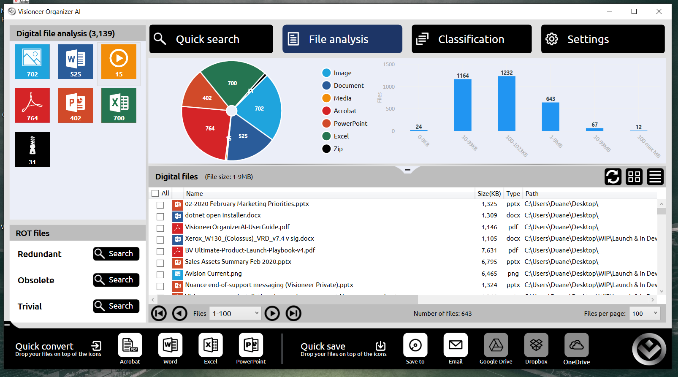The height and width of the screenshot is (377, 678).
Task: Switch to grid thumbnail view
Action: pyautogui.click(x=634, y=177)
